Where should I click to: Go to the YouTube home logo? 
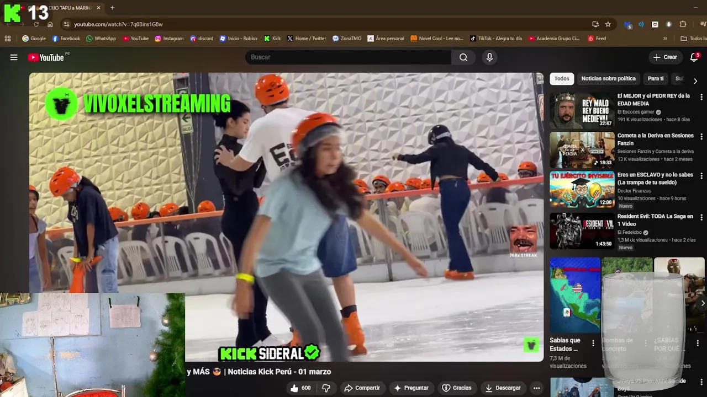click(x=46, y=57)
